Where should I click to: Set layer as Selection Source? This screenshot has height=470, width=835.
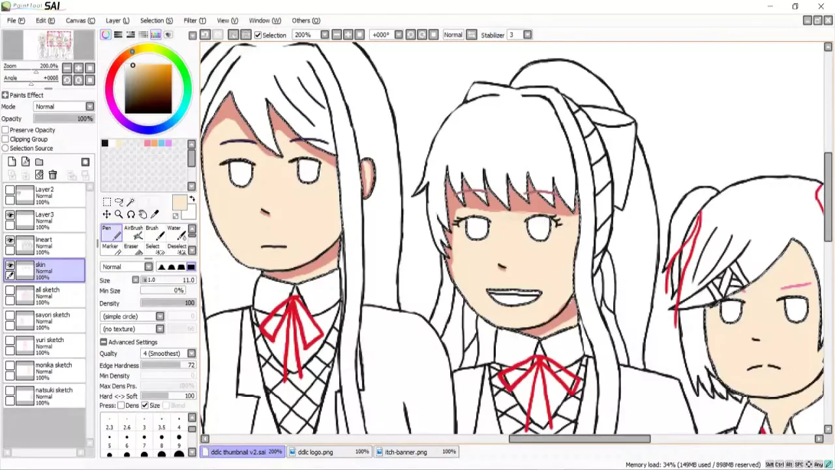pyautogui.click(x=5, y=148)
